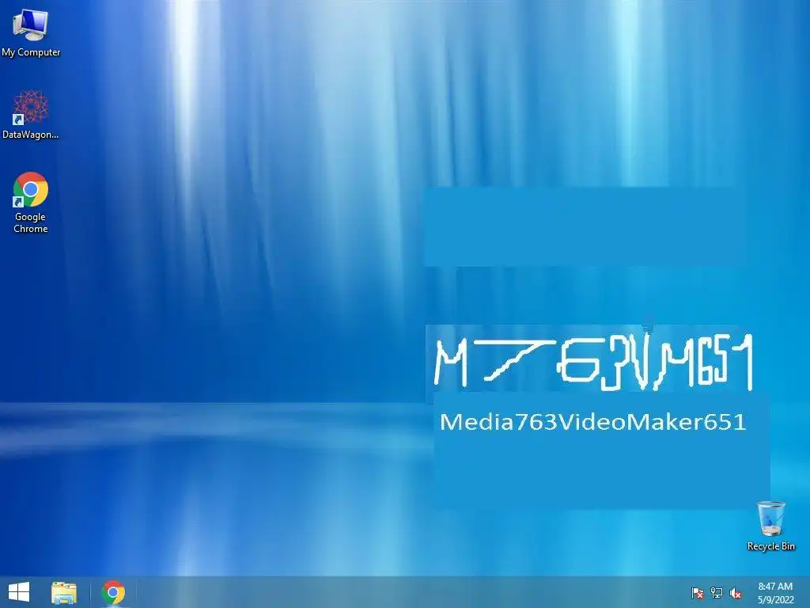Click the Recycle Bin label text

(770, 546)
